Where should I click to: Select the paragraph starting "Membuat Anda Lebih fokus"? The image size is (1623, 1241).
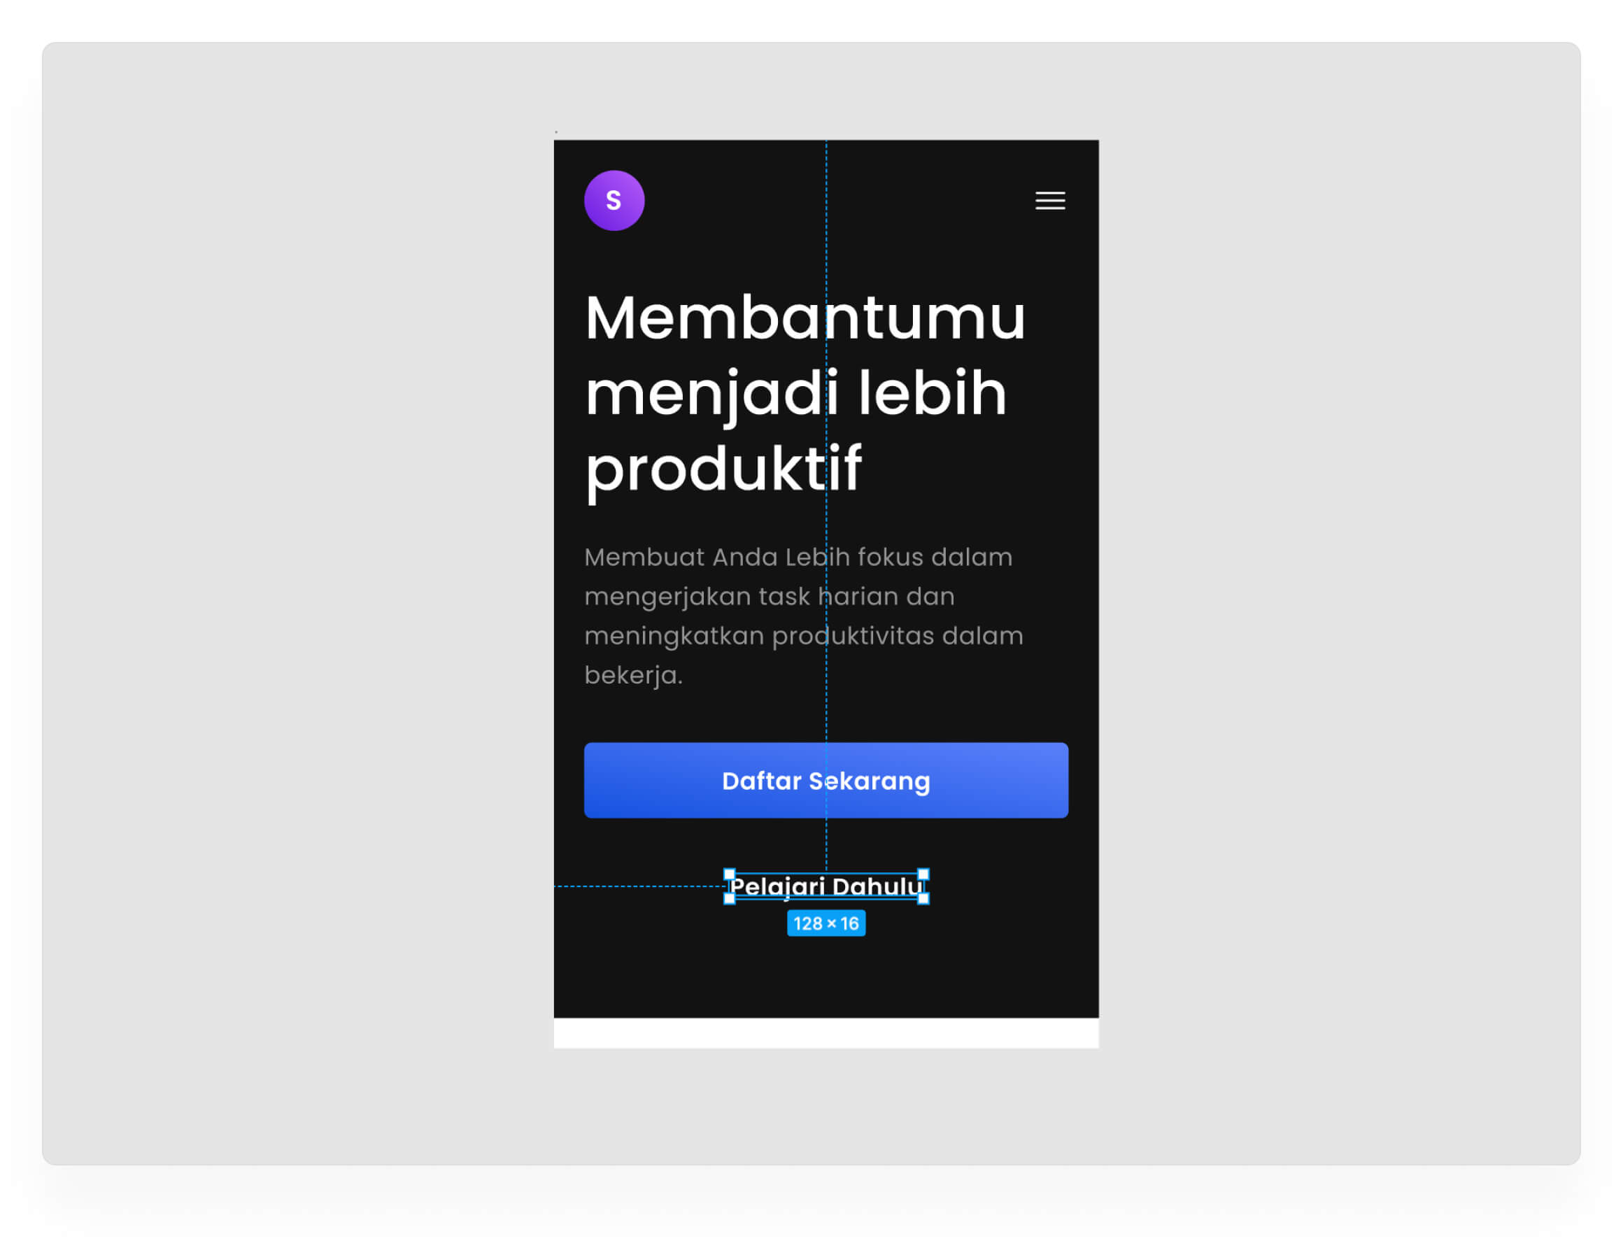coord(804,616)
